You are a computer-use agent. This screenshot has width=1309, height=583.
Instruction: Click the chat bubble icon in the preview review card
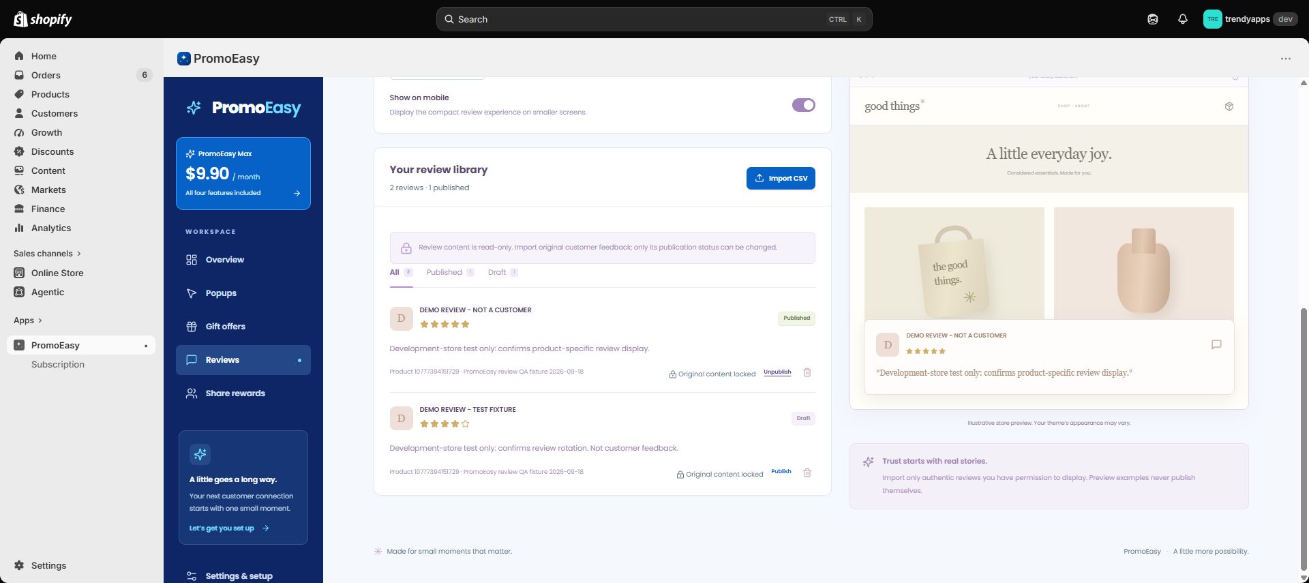(x=1216, y=345)
